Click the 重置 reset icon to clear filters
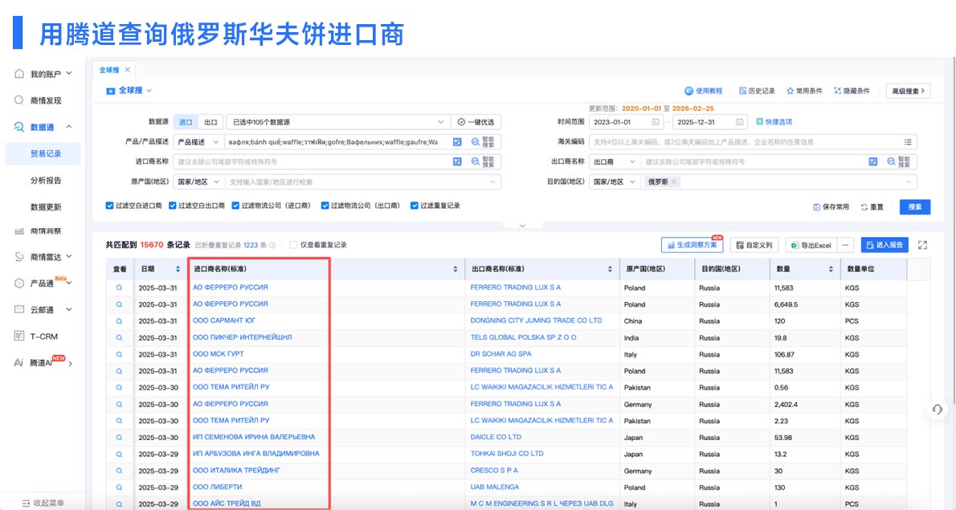The image size is (956, 510). pos(864,206)
